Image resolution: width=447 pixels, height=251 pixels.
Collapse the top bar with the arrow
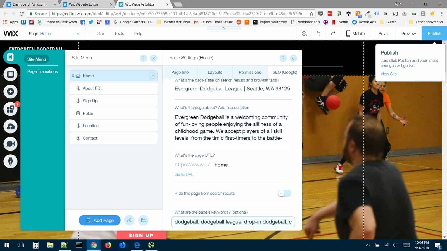[x=223, y=28]
